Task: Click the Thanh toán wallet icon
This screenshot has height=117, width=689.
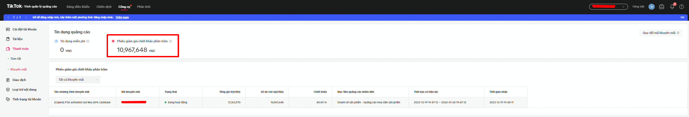Action: click(8, 49)
